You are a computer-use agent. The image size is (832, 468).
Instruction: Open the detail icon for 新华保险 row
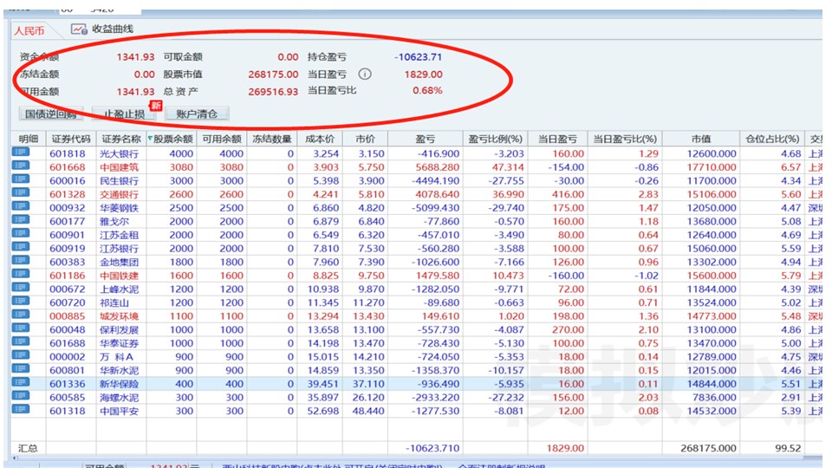pyautogui.click(x=20, y=384)
